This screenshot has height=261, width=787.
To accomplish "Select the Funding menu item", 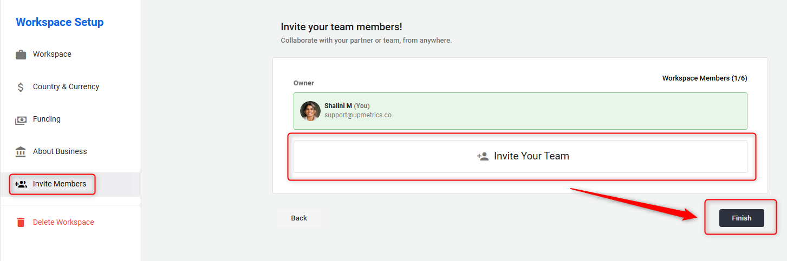I will 47,119.
